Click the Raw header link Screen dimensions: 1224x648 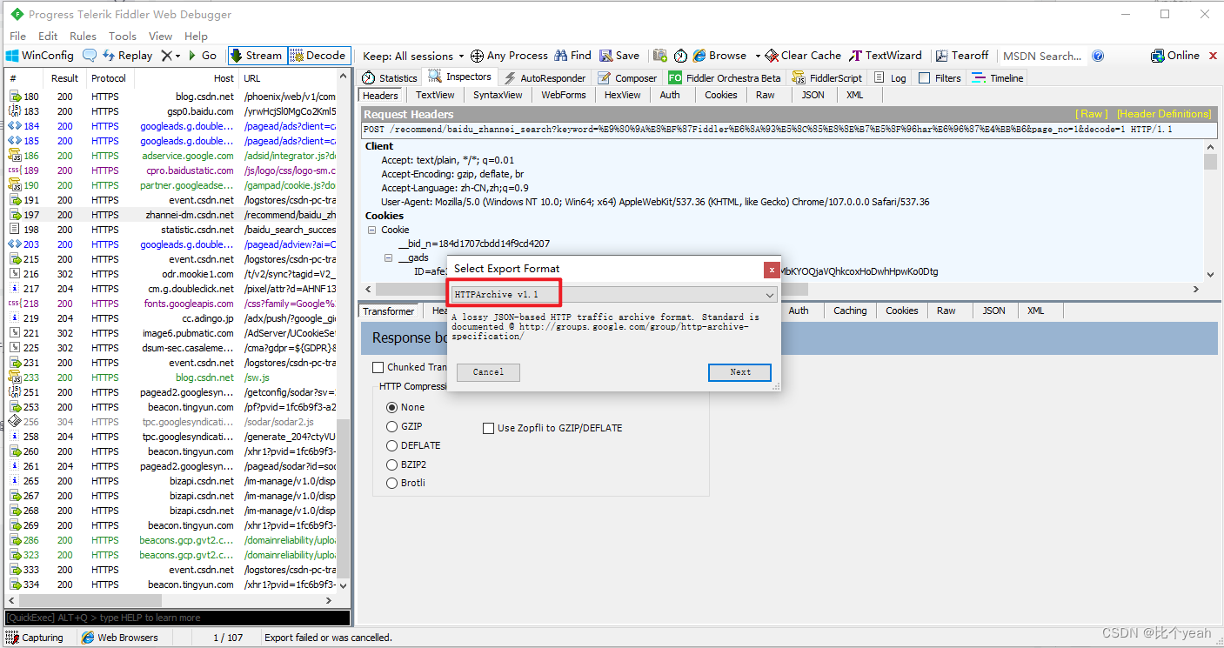tap(1092, 114)
